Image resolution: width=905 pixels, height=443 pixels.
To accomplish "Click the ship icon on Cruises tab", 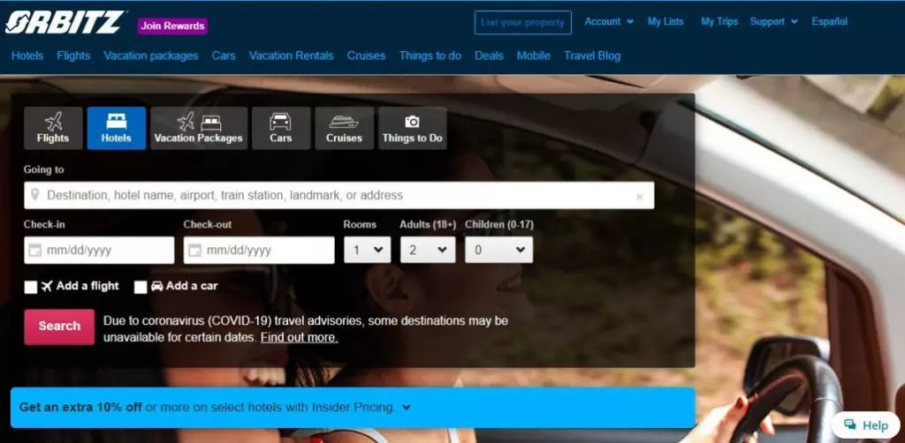I will [344, 122].
